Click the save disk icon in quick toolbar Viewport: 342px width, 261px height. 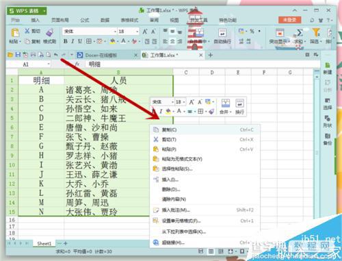tap(18, 55)
